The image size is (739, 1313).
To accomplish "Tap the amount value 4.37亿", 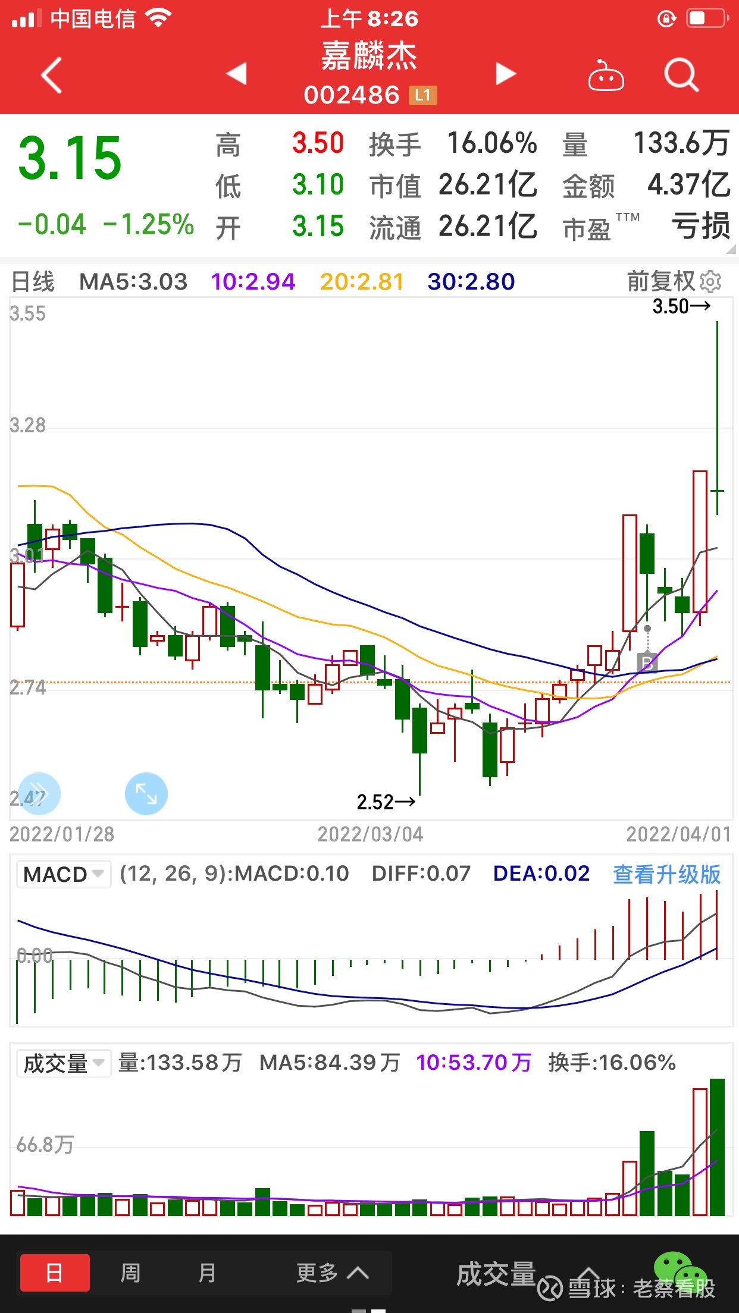I will [689, 185].
